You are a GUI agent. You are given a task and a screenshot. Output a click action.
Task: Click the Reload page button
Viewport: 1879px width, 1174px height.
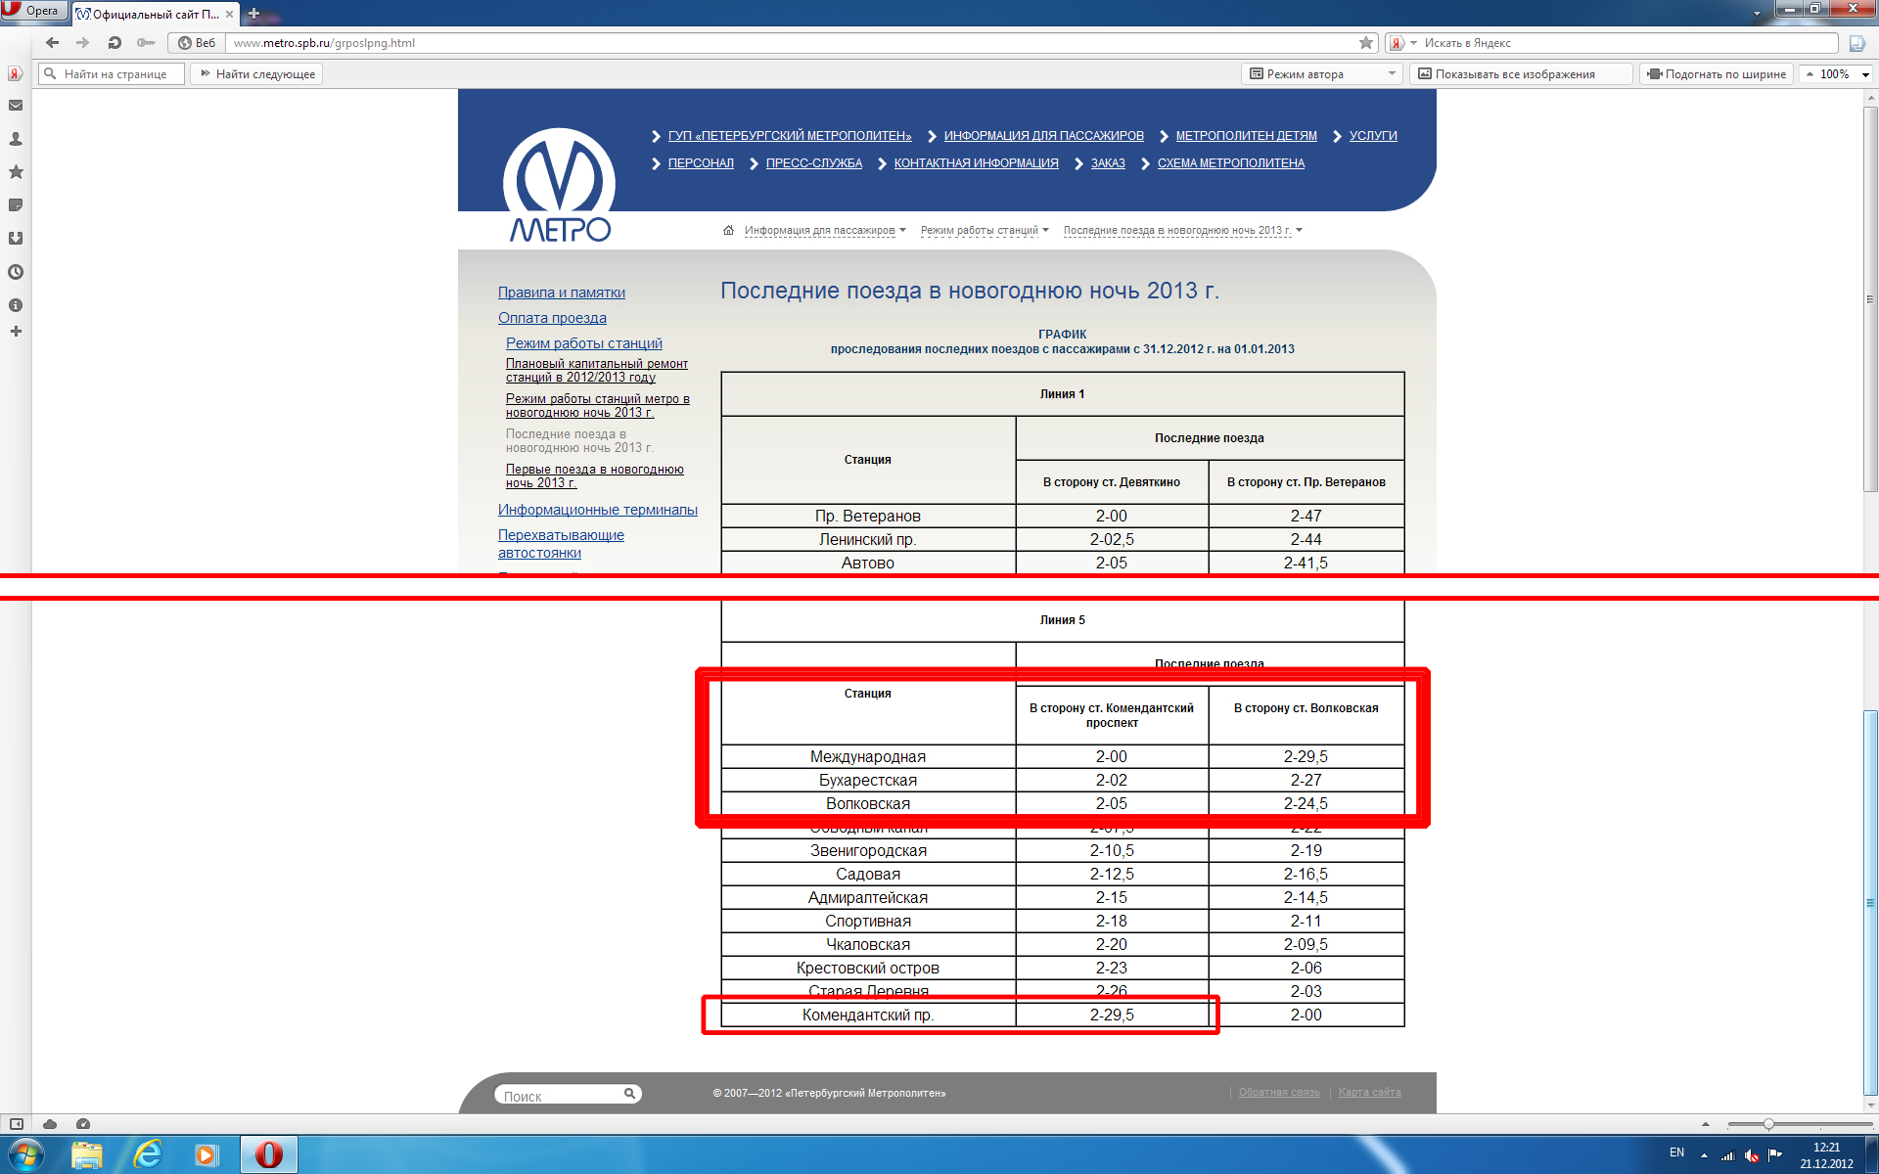pos(115,43)
